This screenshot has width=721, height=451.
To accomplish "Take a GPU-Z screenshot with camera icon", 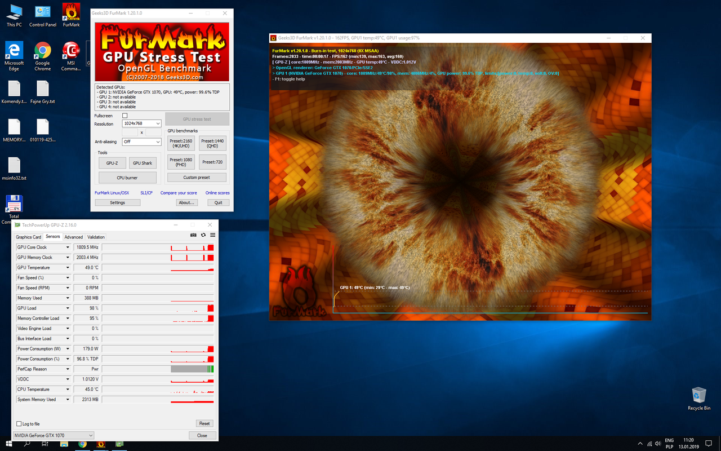I will tap(193, 235).
